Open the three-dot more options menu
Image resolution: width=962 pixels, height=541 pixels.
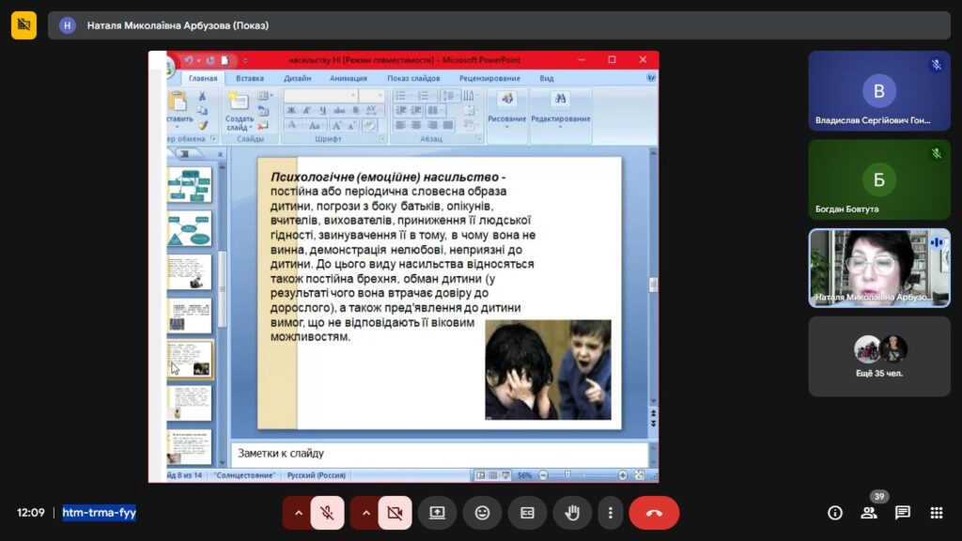611,513
